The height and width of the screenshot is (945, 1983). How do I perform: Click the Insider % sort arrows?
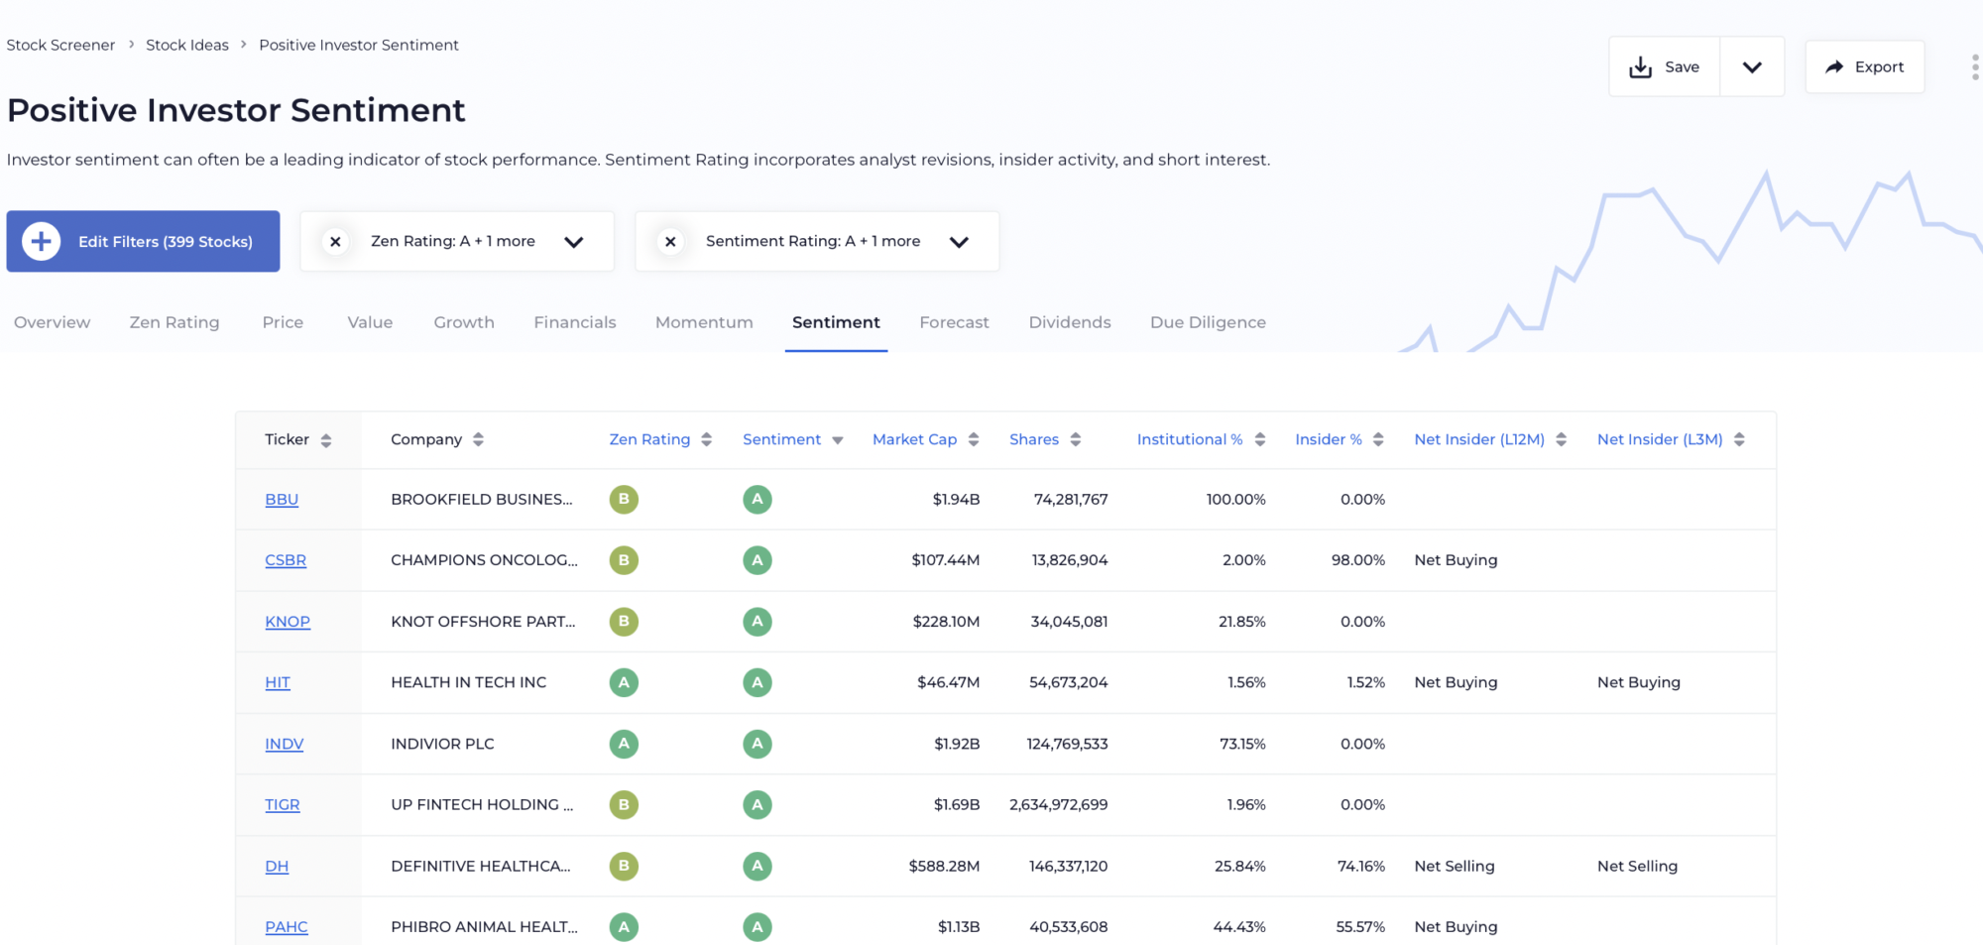click(x=1378, y=439)
